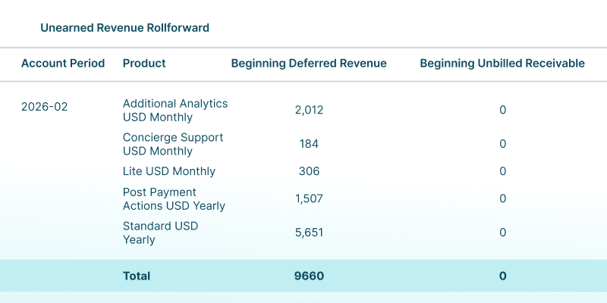The height and width of the screenshot is (303, 607).
Task: Select the 2026-02 account period cell
Action: pyautogui.click(x=45, y=107)
